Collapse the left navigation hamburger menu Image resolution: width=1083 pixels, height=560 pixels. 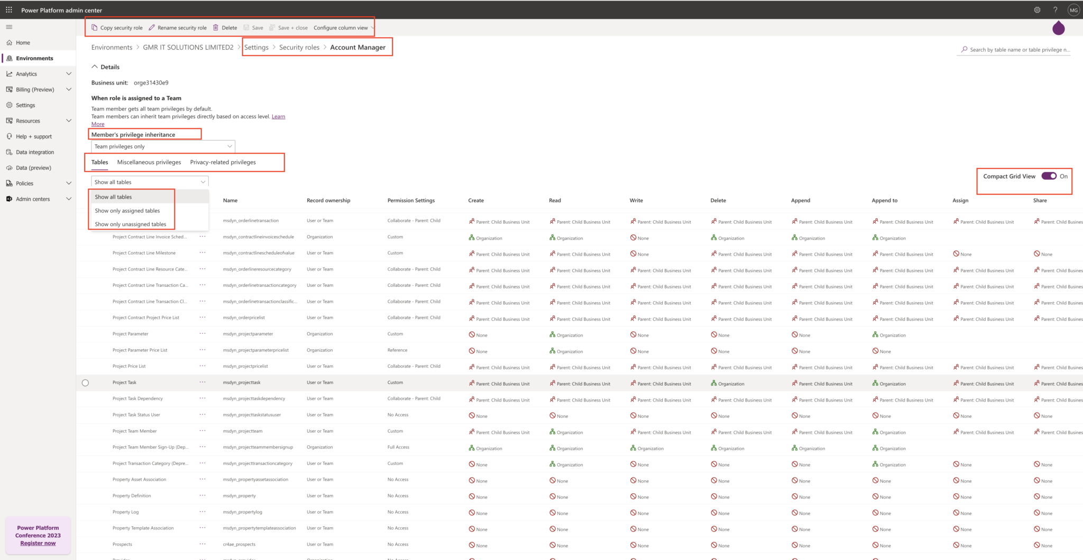pos(9,27)
